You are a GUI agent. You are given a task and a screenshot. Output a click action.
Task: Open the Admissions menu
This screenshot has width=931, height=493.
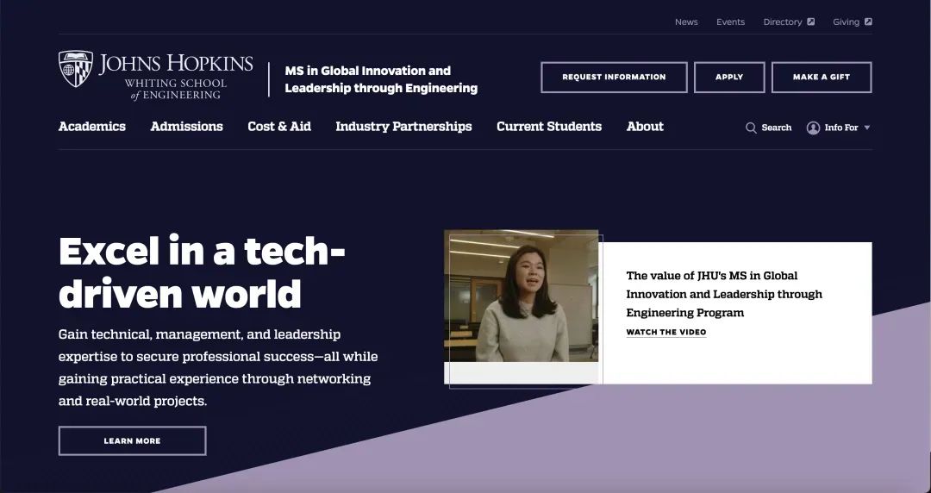click(x=186, y=126)
